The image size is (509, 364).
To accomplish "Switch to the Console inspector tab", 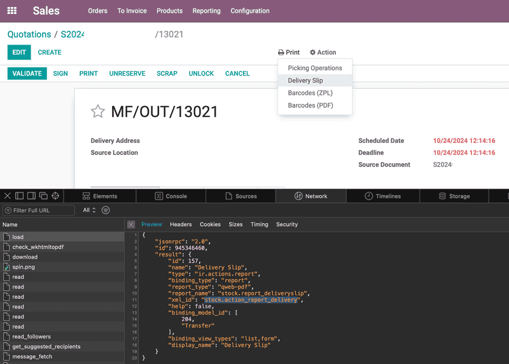I will click(171, 196).
